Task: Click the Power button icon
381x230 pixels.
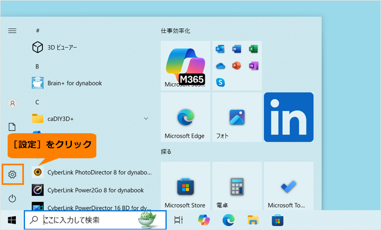Action: point(12,198)
